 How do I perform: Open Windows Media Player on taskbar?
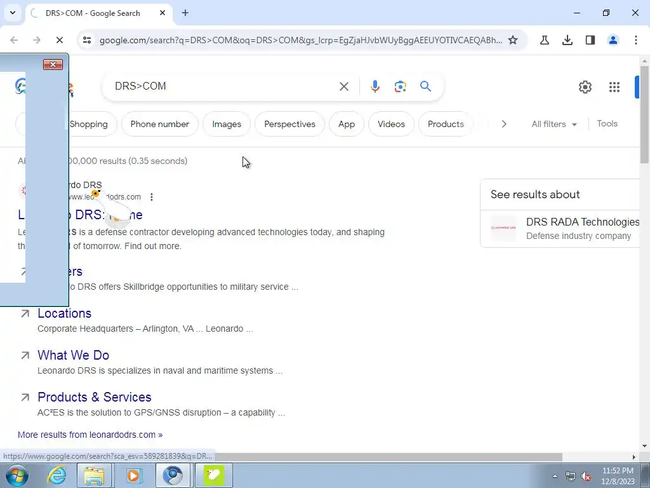pos(133,475)
